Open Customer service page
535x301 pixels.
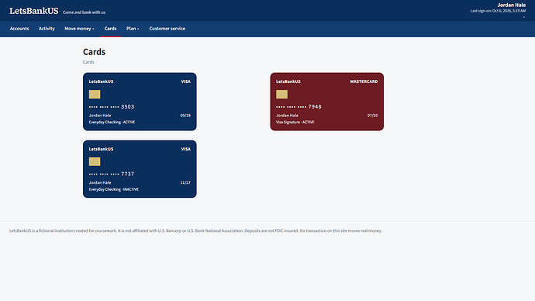[167, 29]
